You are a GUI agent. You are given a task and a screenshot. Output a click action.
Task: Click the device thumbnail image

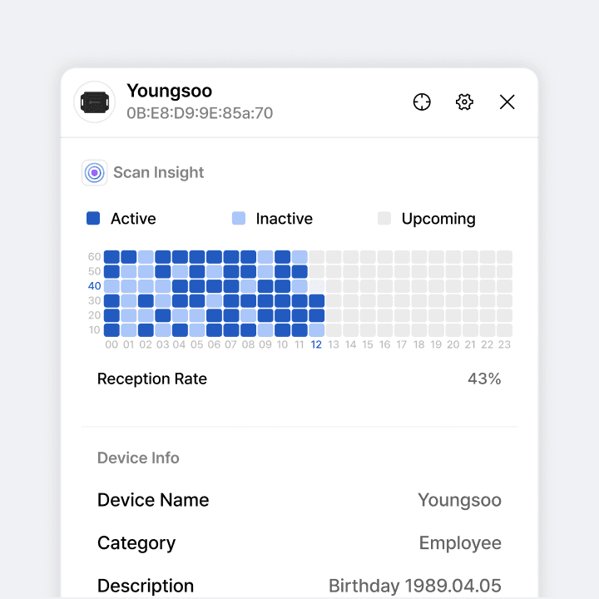click(95, 102)
